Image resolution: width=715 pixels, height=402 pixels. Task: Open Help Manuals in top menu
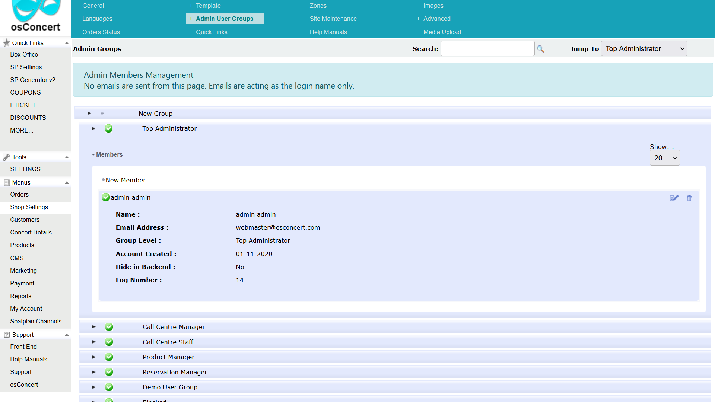point(328,32)
